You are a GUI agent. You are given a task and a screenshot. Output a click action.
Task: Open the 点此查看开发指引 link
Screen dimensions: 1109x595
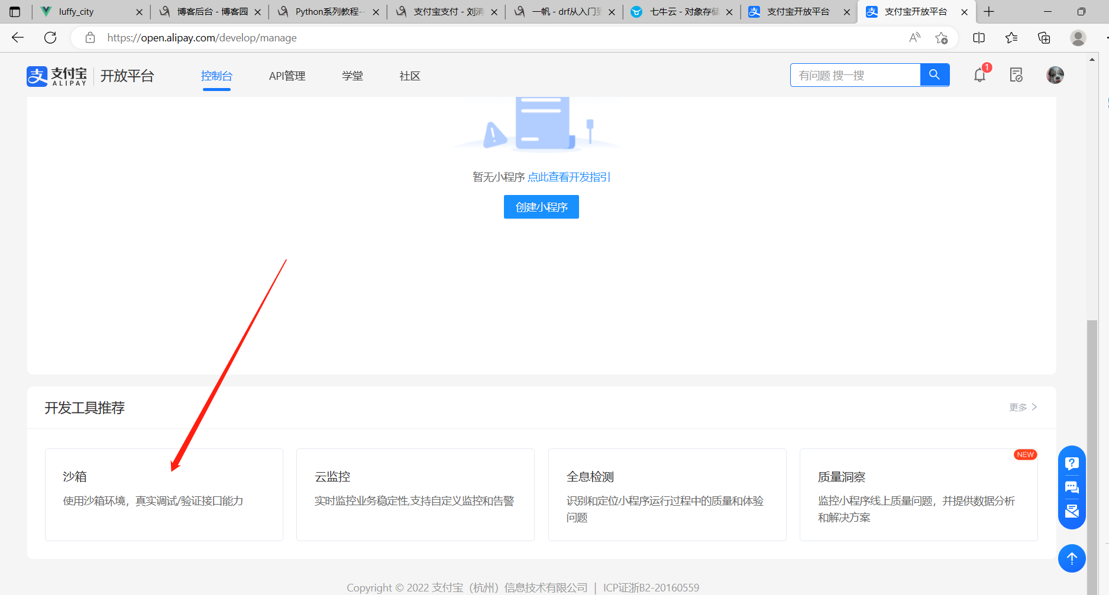pyautogui.click(x=569, y=177)
